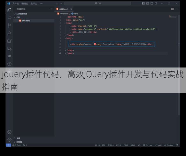The width and height of the screenshot is (186, 156).
Task: Click the code tag icon in status bar
Action: (x=139, y=145)
